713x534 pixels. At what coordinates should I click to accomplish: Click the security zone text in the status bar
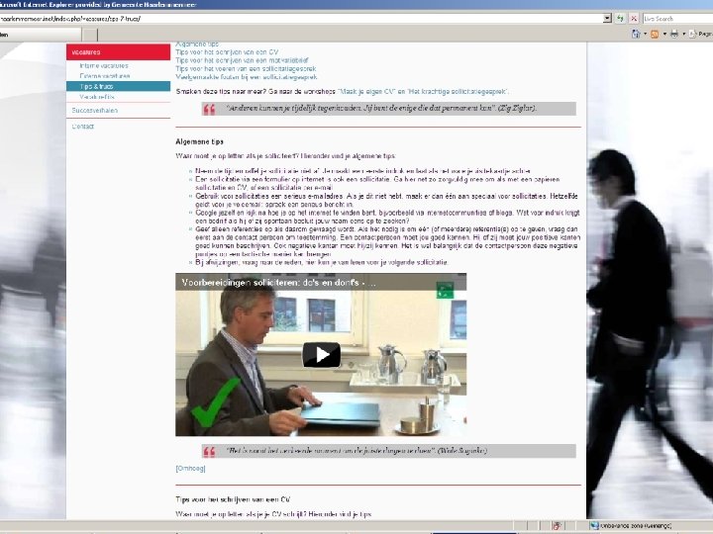(636, 526)
